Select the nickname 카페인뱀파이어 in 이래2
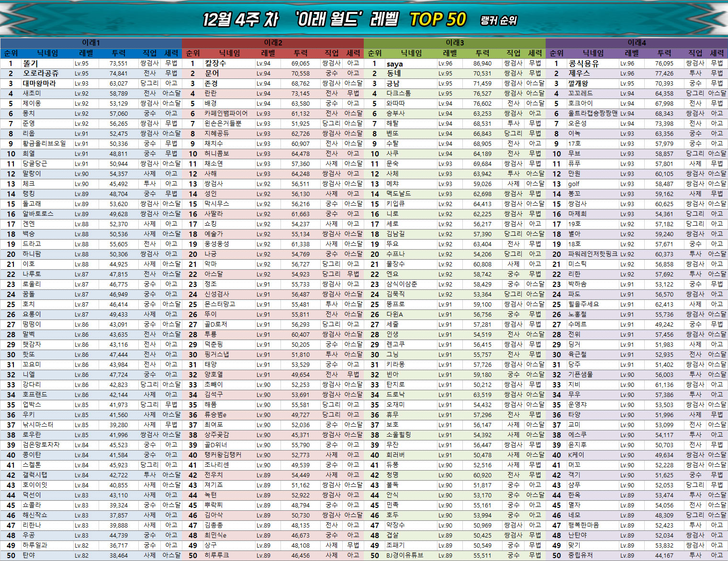 pyautogui.click(x=226, y=113)
